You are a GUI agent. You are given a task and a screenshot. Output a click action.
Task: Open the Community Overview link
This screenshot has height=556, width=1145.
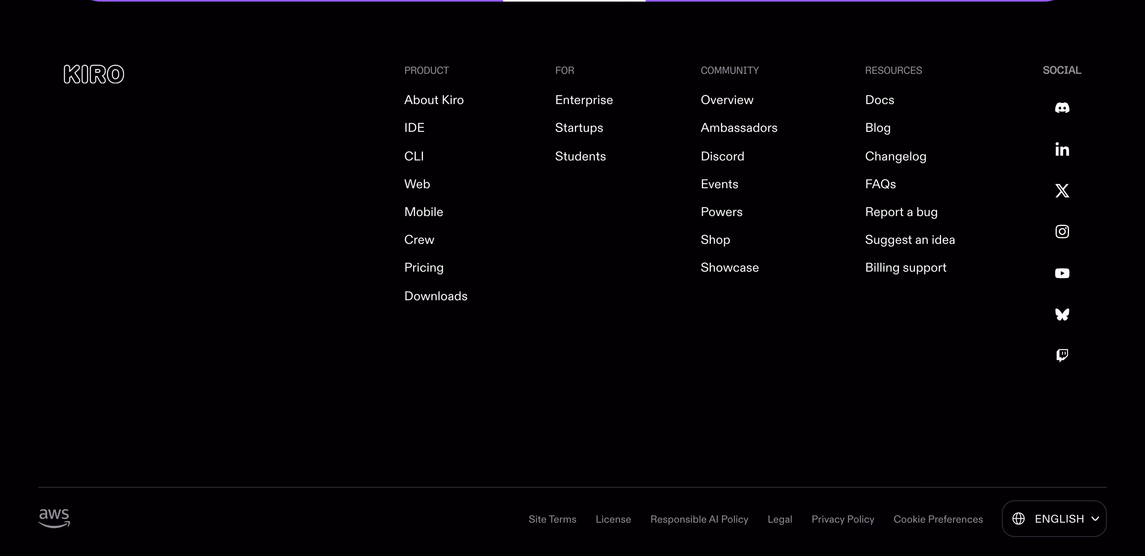click(x=727, y=100)
